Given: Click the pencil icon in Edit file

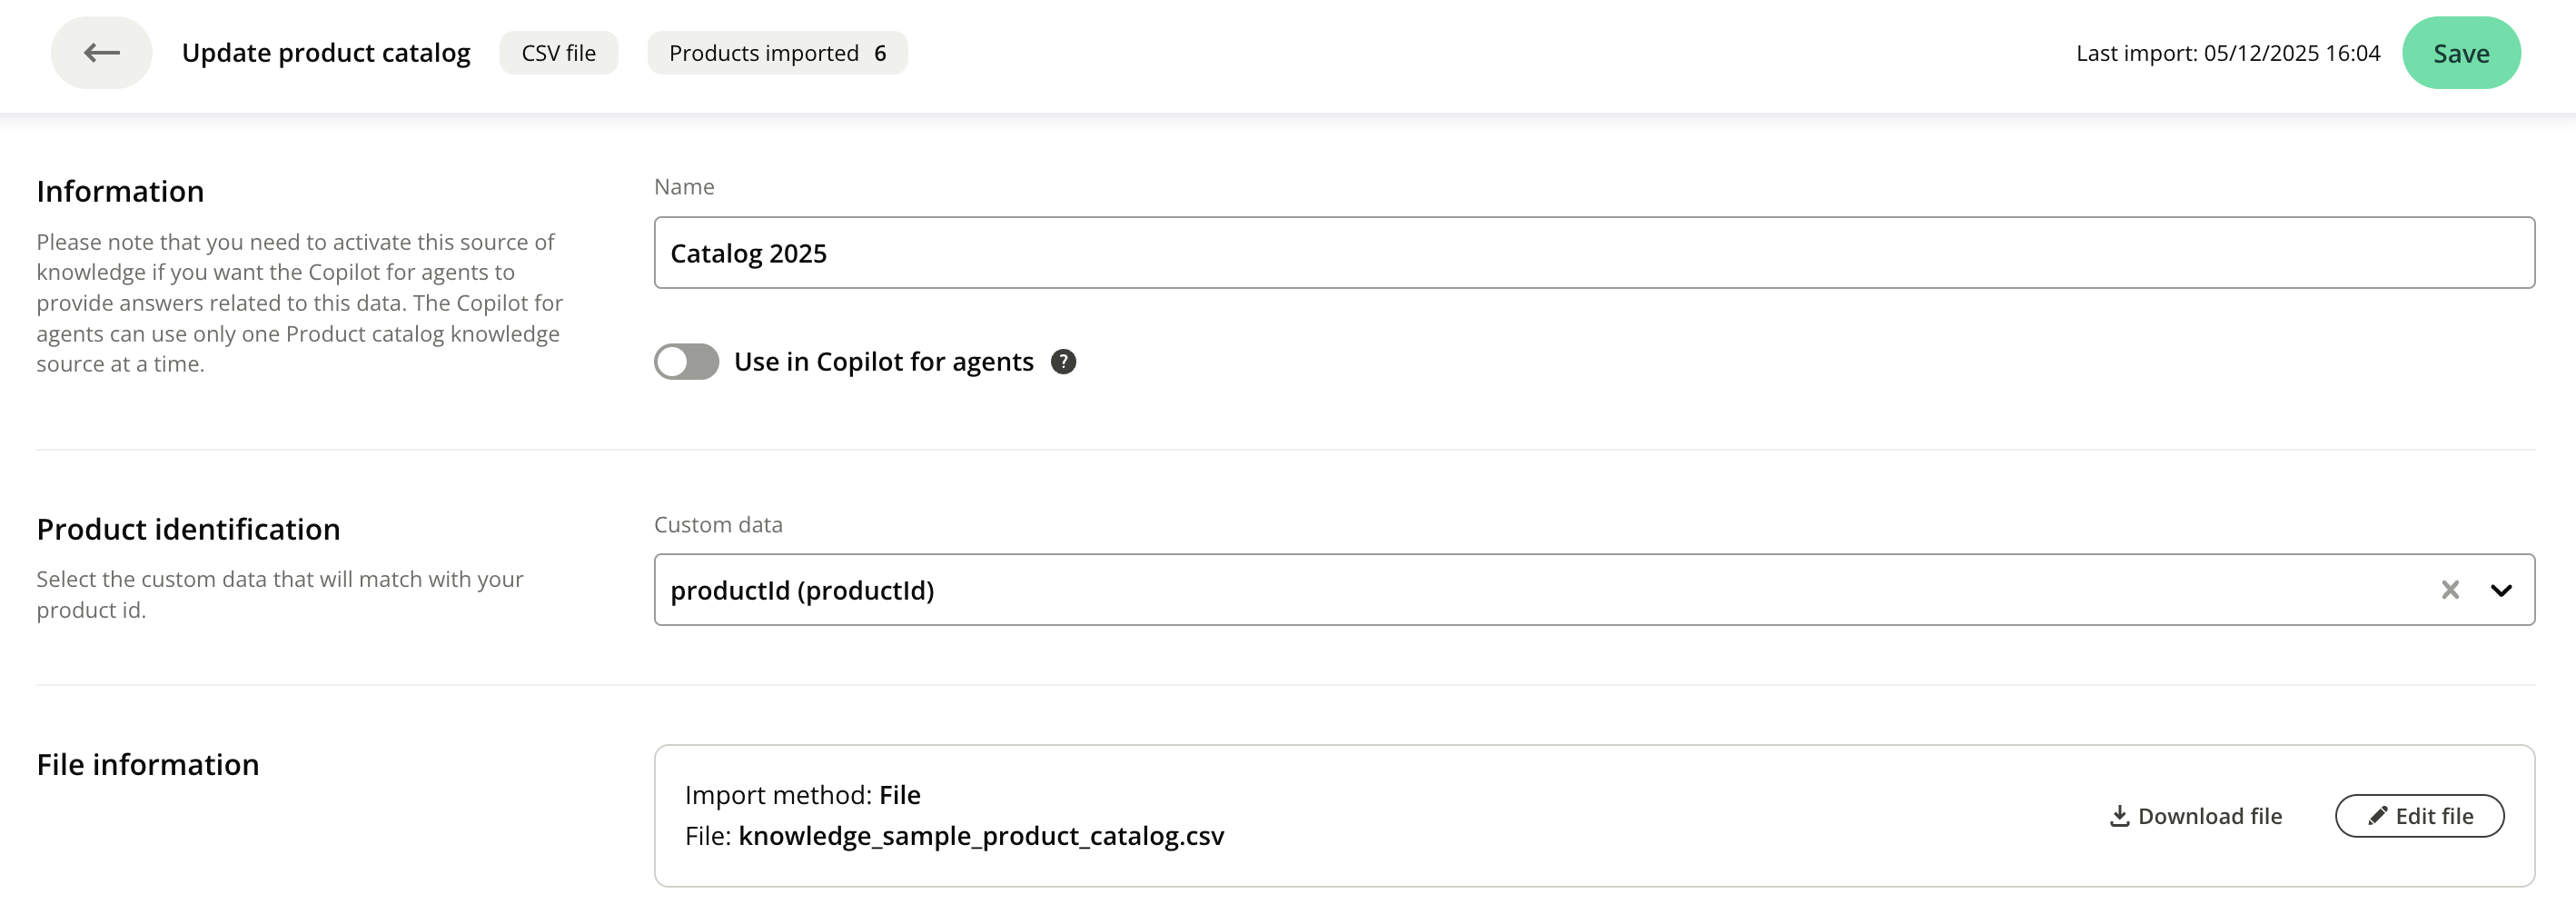Looking at the screenshot, I should [2377, 816].
